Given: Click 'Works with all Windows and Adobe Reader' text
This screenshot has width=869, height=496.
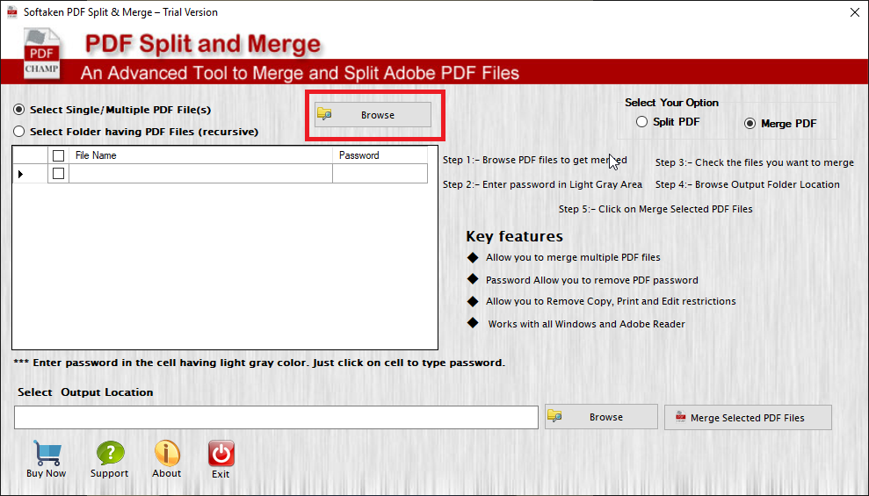Looking at the screenshot, I should click(586, 324).
